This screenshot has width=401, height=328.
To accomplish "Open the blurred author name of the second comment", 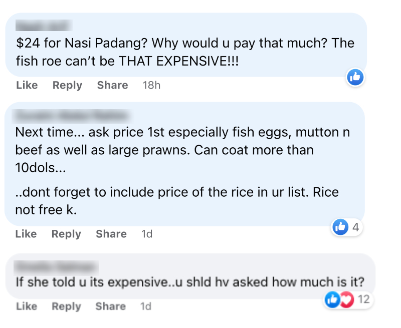I will 73,116.
